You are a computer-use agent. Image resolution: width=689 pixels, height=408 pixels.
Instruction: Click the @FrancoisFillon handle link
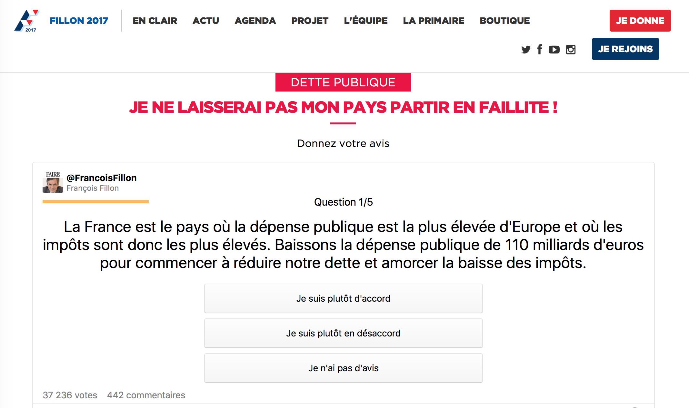[x=102, y=178]
